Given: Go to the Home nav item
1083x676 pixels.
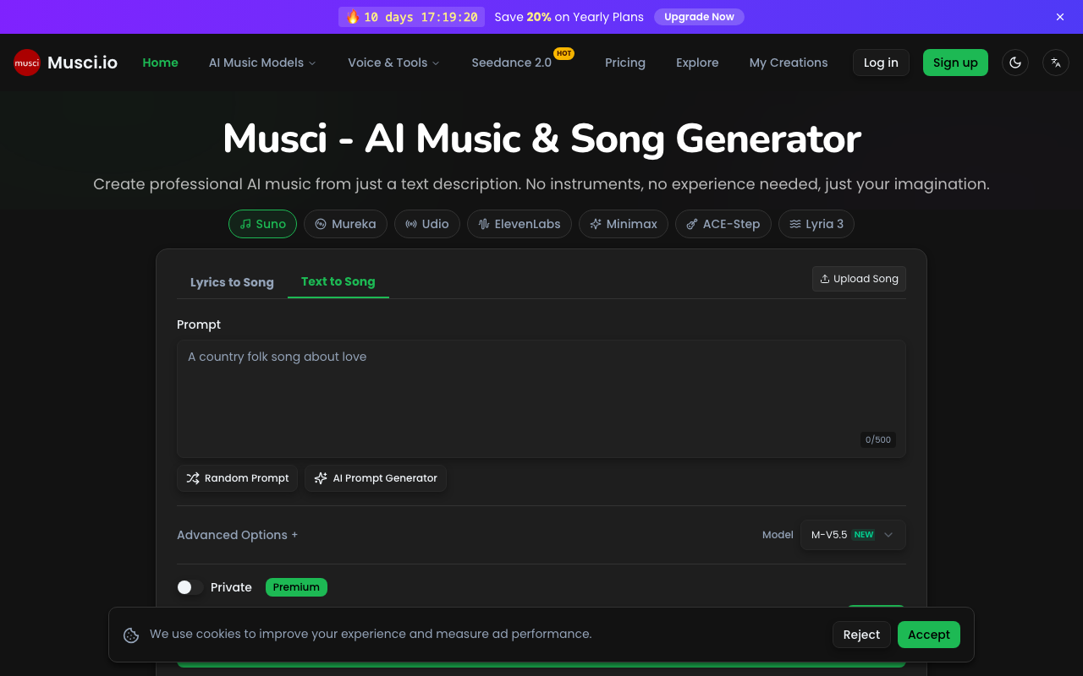Looking at the screenshot, I should (160, 63).
